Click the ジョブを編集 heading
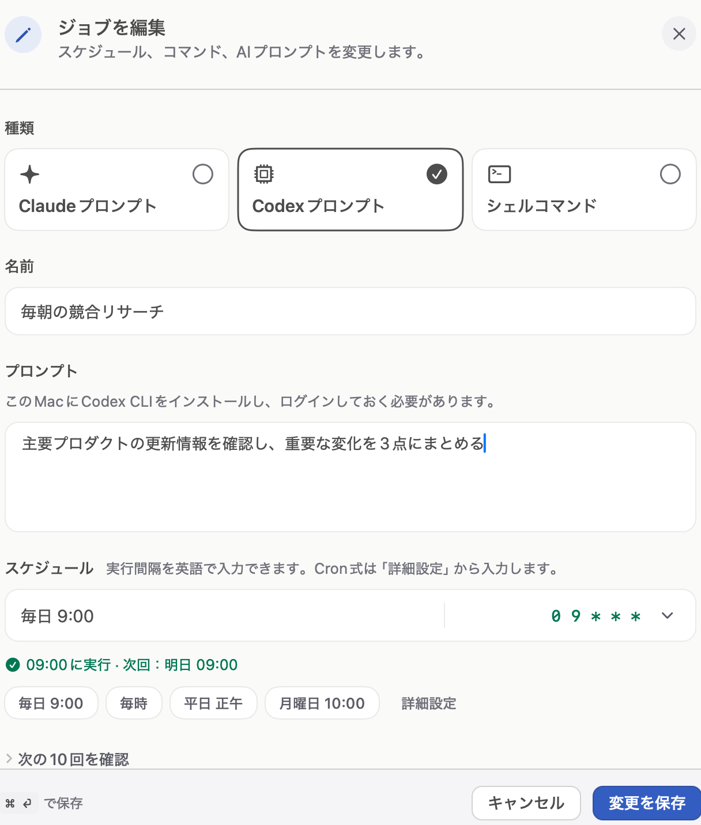Viewport: 701px width, 825px height. 112,28
